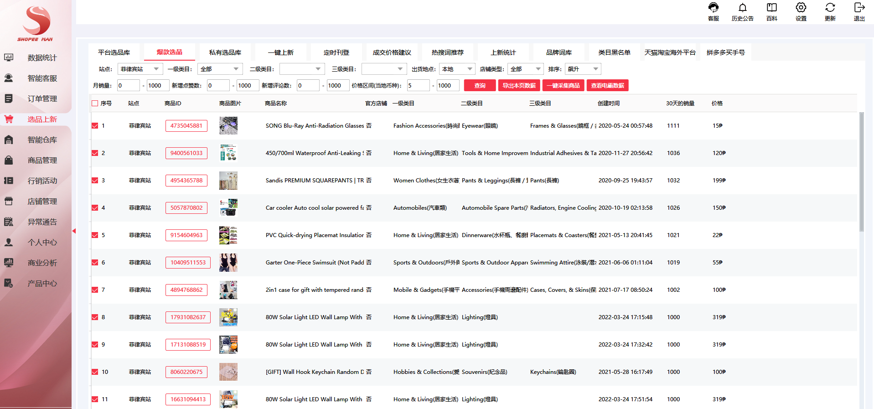874x409 pixels.
Task: Switch to the 热搜词推荐 tab
Action: (448, 52)
